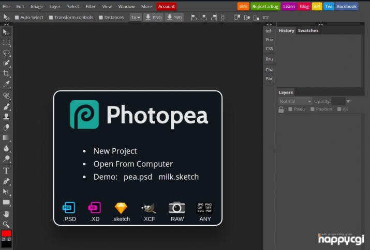Viewport: 370px width, 250px height.
Task: Open the Layer menu
Action: [x=55, y=7]
